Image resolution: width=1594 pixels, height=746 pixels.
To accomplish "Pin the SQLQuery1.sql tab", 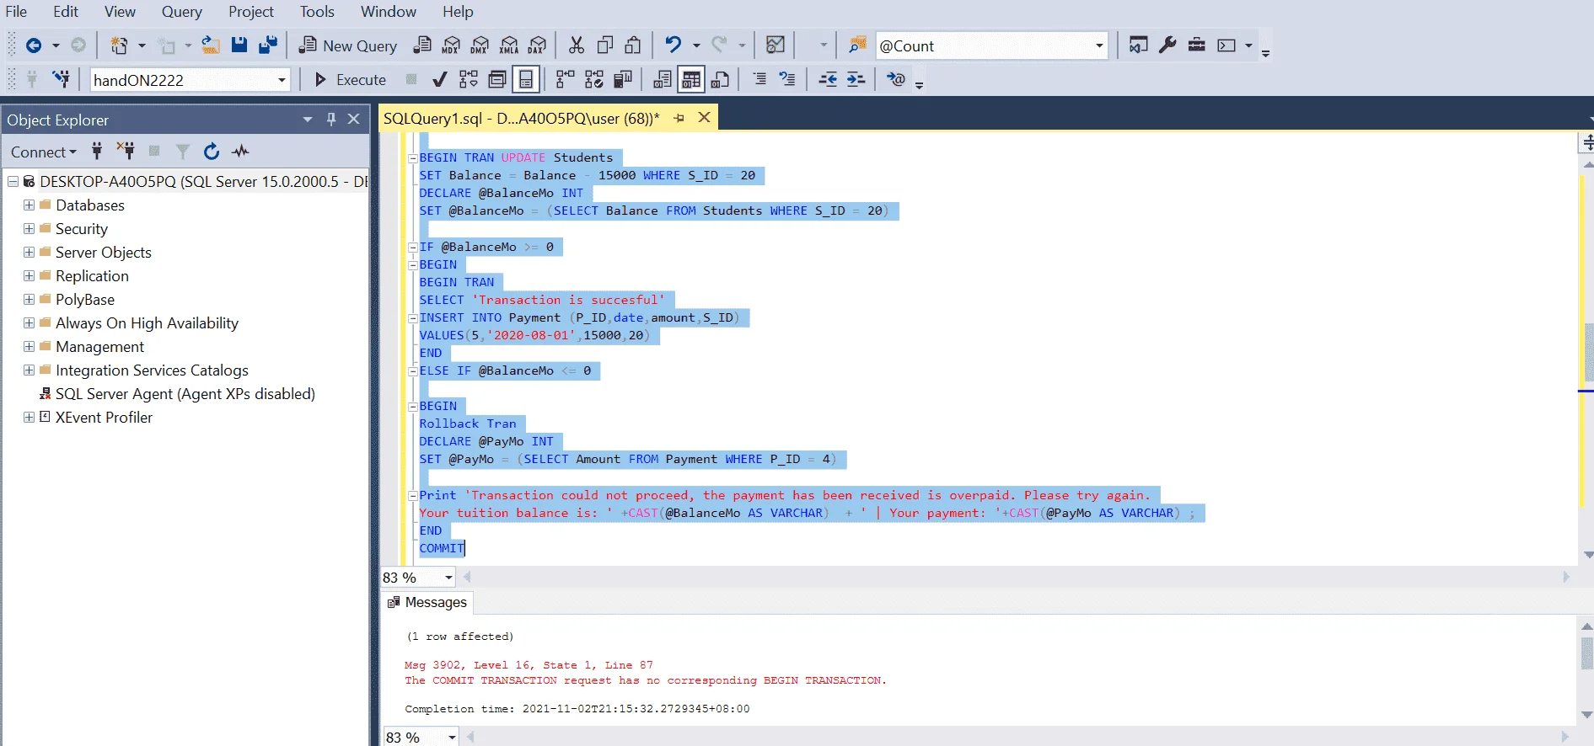I will click(x=679, y=119).
